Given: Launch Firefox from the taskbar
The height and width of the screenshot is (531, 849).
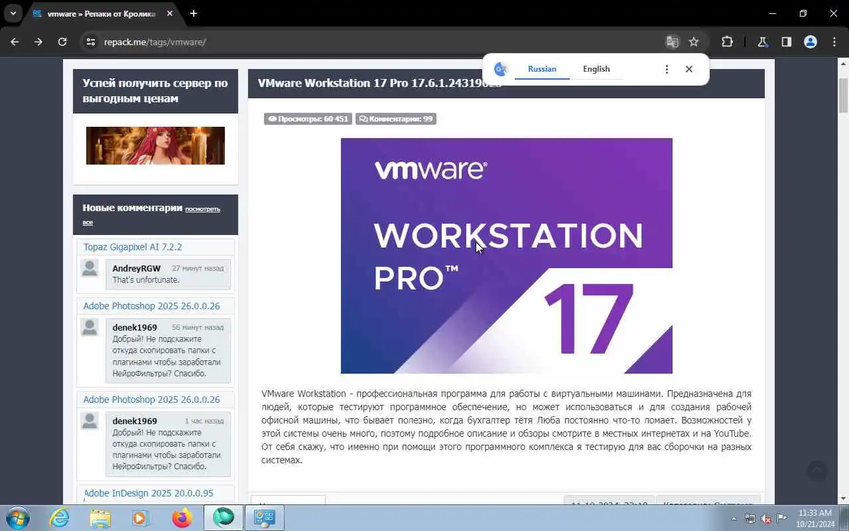Looking at the screenshot, I should [x=182, y=518].
